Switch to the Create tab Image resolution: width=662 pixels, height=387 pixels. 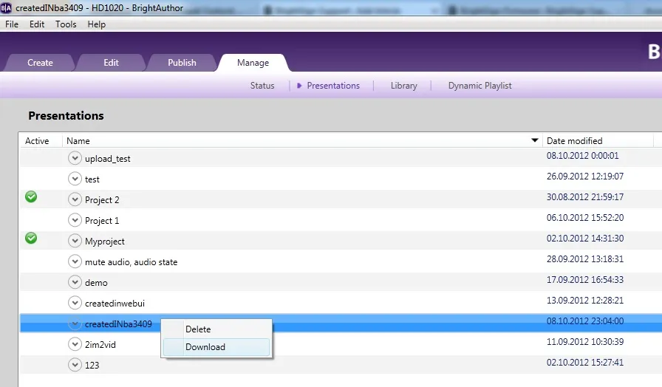(40, 63)
